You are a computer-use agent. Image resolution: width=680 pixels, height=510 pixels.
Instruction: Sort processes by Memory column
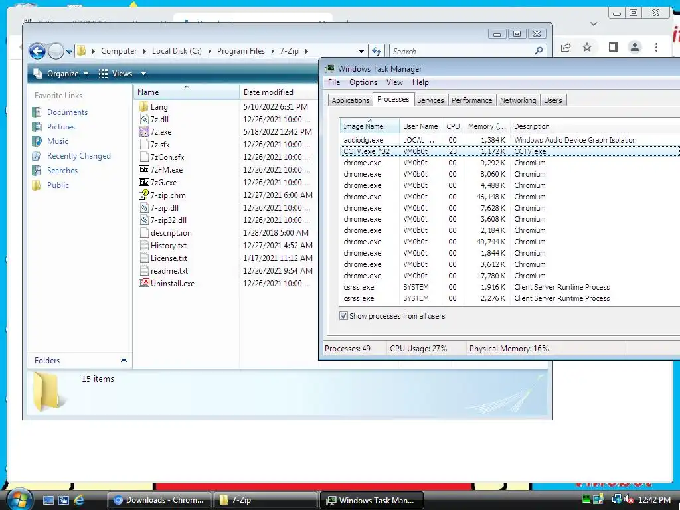point(487,126)
